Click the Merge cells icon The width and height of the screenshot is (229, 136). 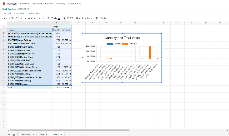tap(72, 18)
